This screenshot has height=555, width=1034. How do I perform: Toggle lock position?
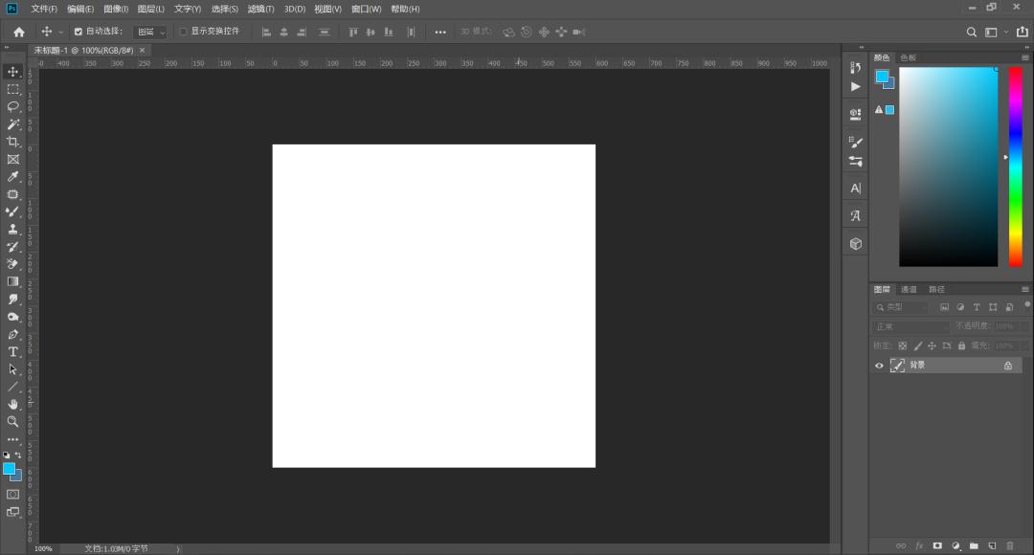pos(932,346)
